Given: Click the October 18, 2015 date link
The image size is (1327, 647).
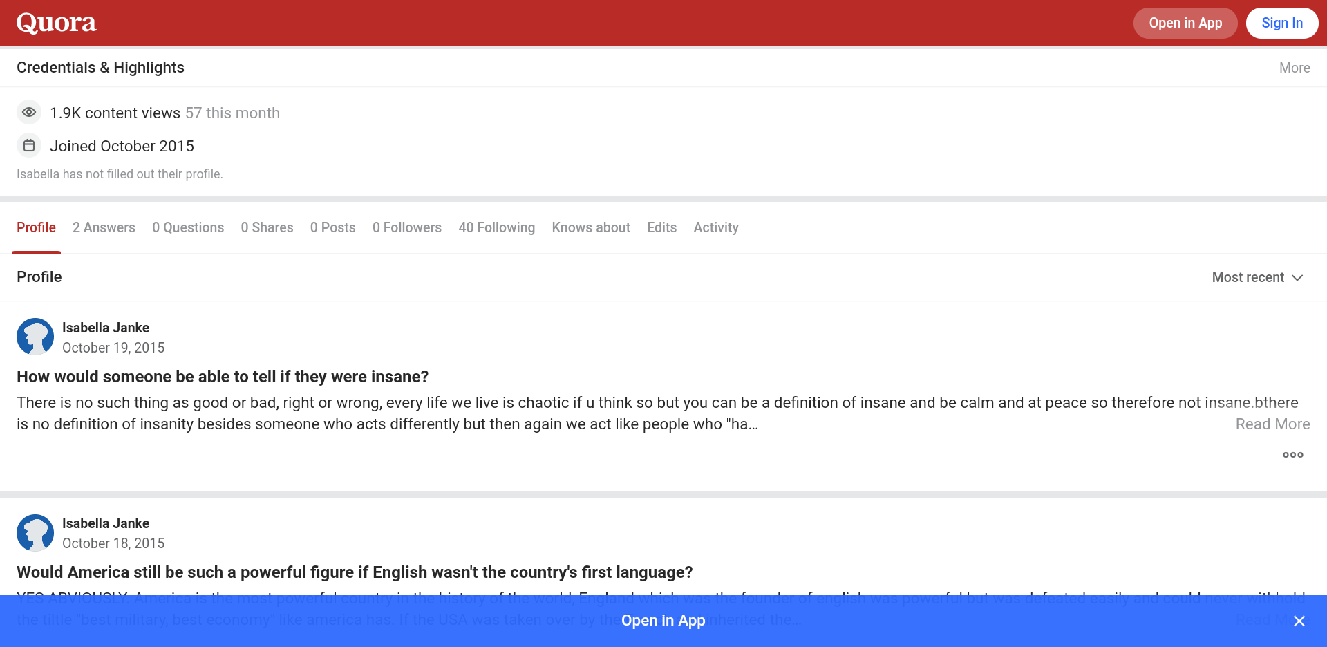Looking at the screenshot, I should tap(113, 543).
